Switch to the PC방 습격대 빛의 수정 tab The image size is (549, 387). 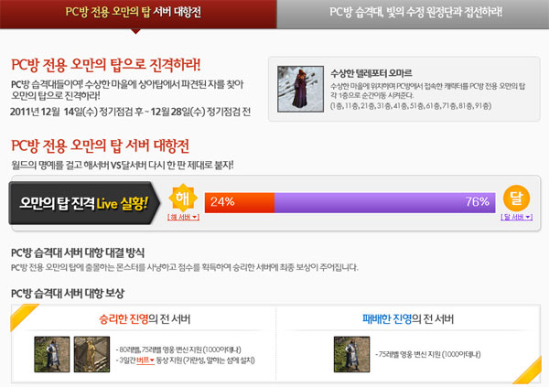pos(412,14)
